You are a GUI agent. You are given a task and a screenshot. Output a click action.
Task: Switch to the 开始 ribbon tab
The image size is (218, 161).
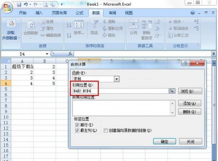(23, 13)
